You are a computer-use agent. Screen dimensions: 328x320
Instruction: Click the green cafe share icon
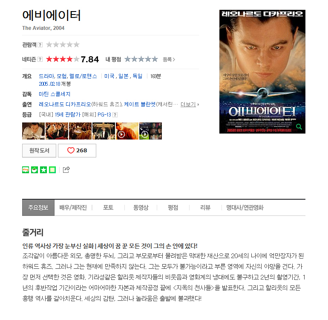click(35, 170)
